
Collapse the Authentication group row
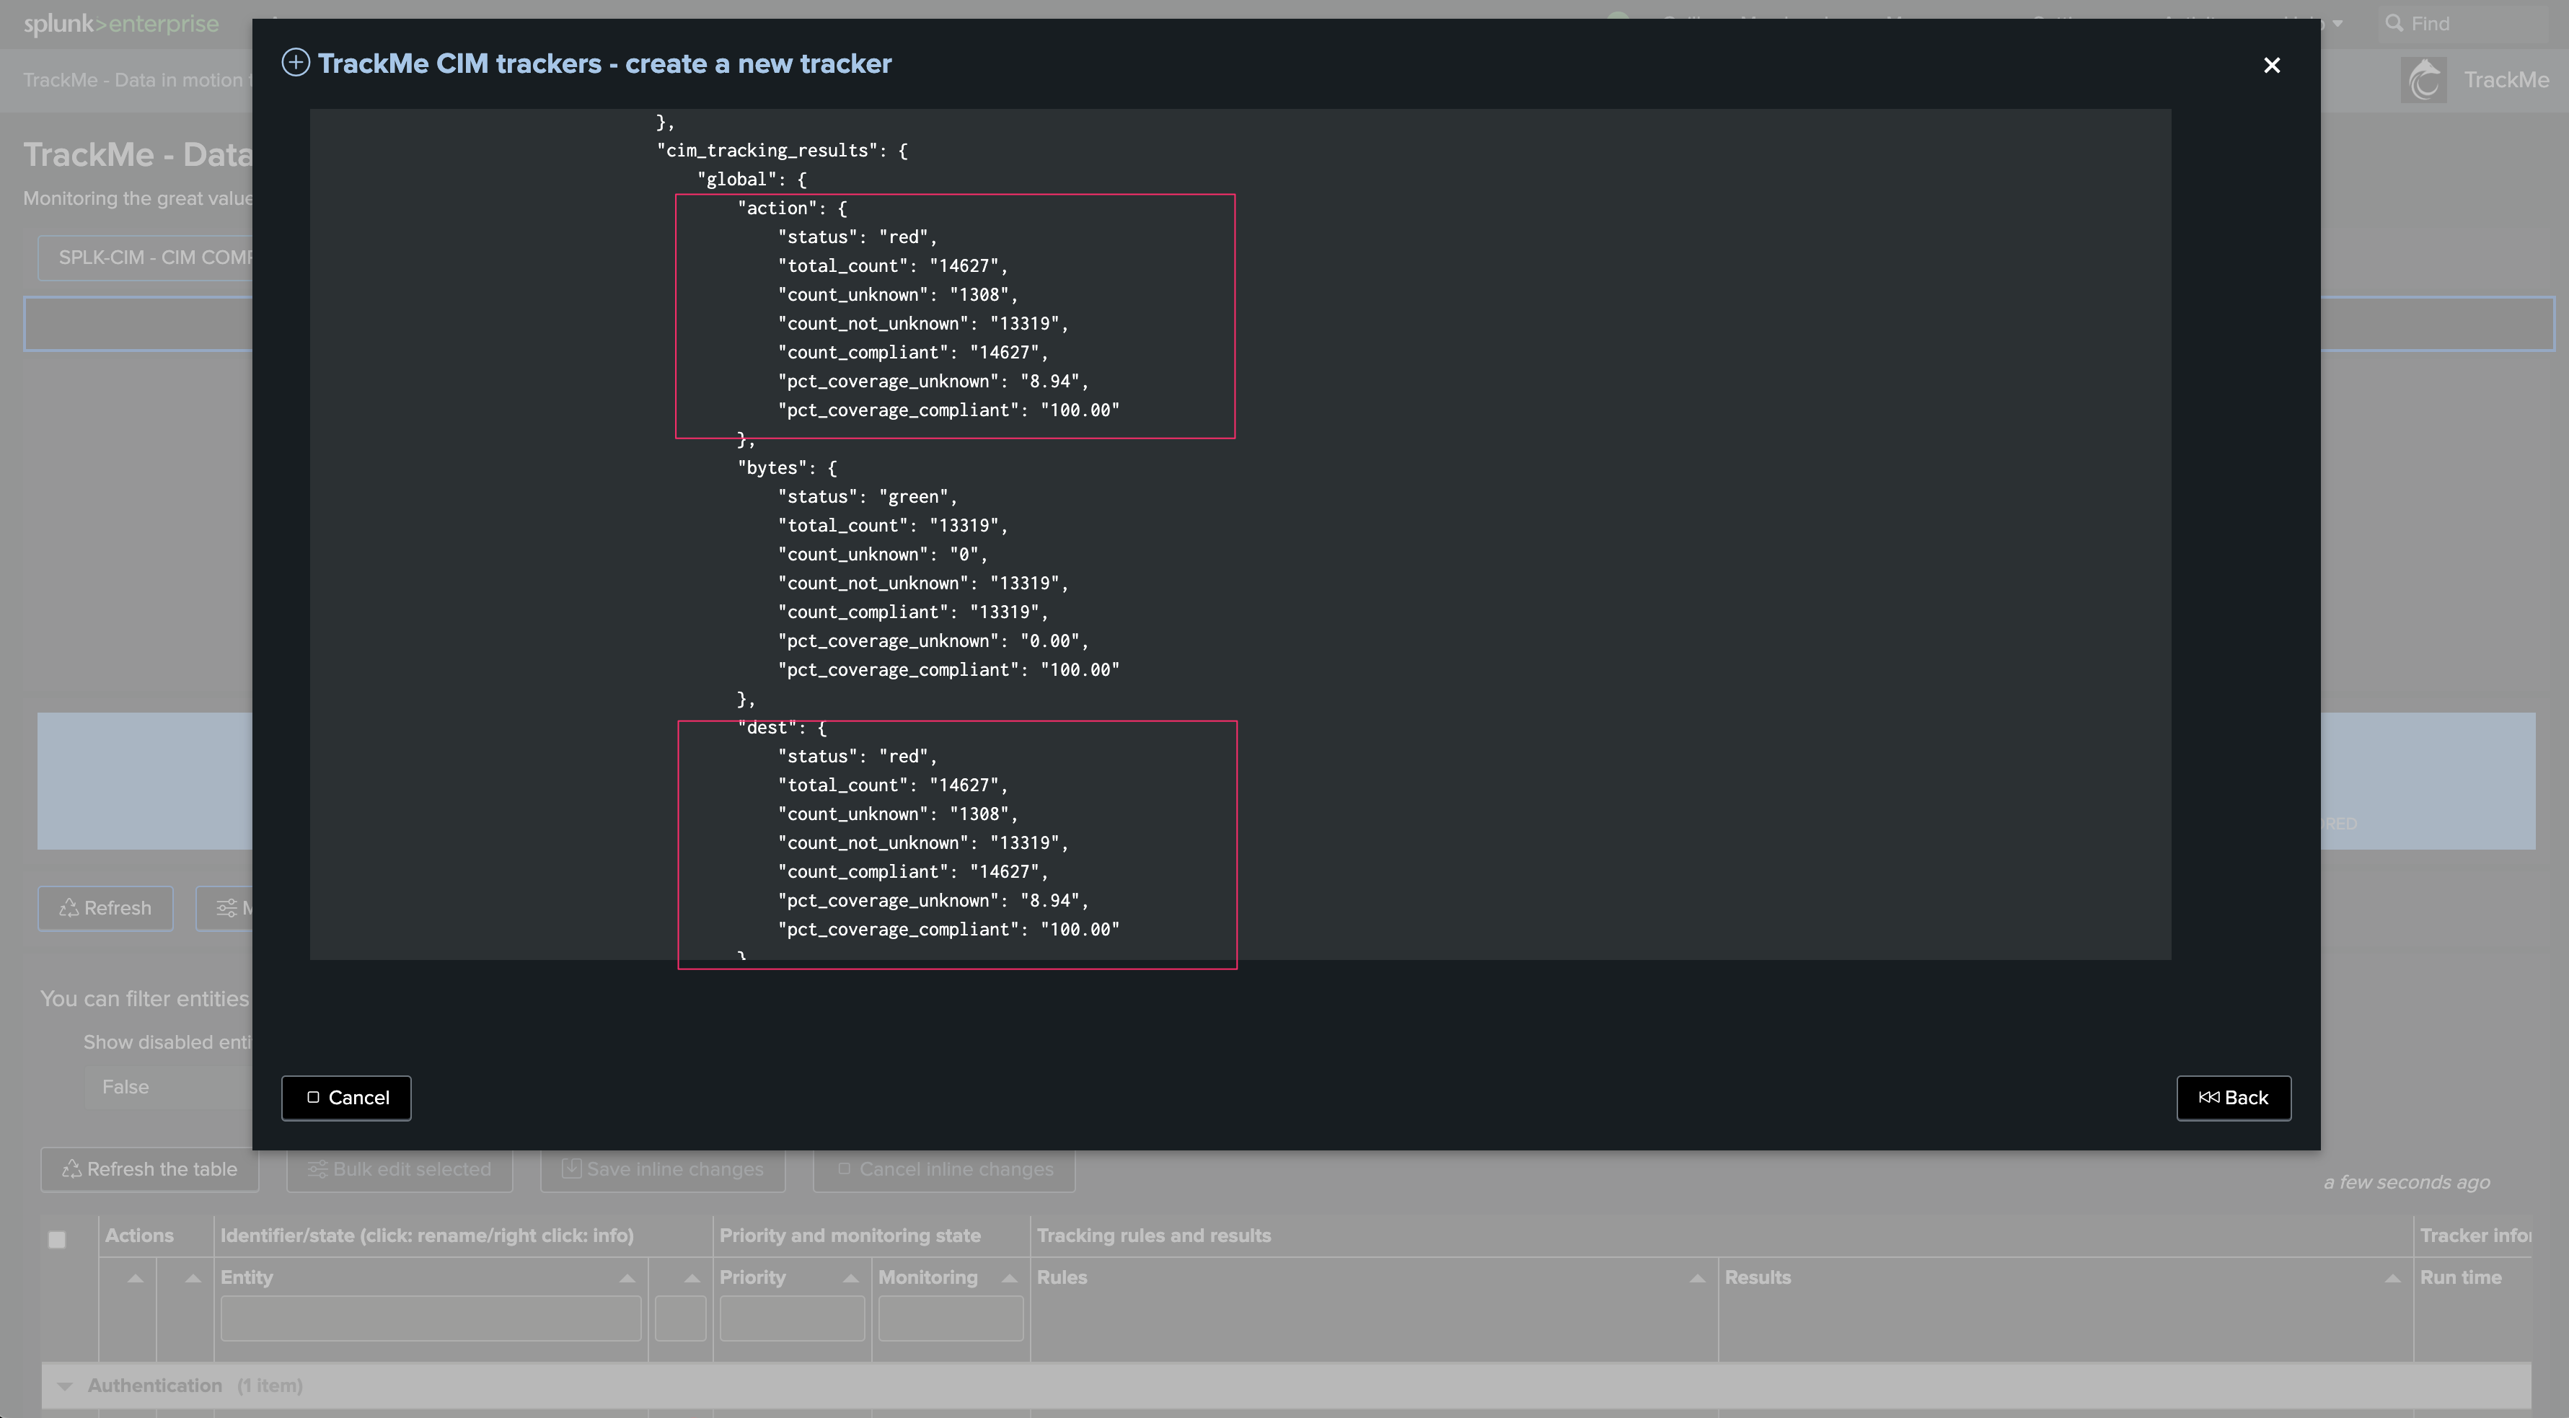(x=65, y=1385)
